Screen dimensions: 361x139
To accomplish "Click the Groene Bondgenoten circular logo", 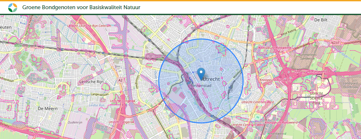I will pyautogui.click(x=13, y=8).
